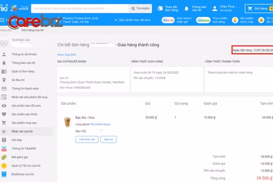Image resolution: width=273 pixels, height=182 pixels.
Task: Click the Bạc Xỉu product thumbnail
Action: point(67,122)
